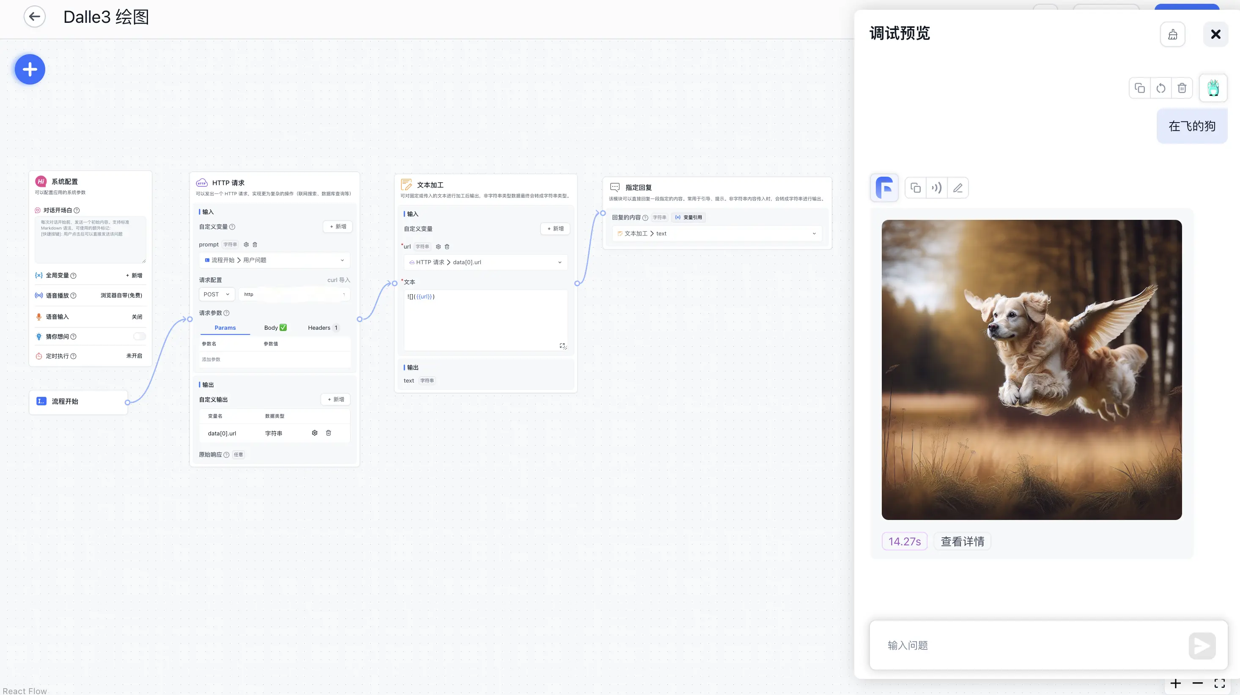The image size is (1240, 695).
Task: Click curl 导入 link
Action: click(x=338, y=279)
